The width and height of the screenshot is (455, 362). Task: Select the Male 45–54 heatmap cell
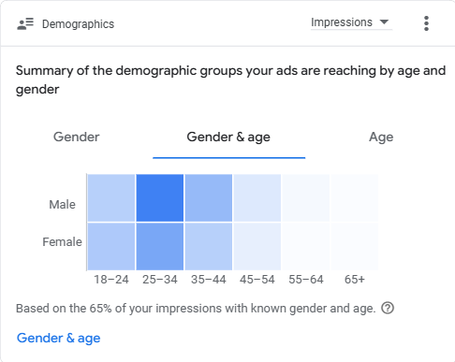[x=257, y=198]
